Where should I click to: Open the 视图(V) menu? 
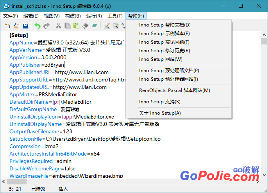point(52,16)
